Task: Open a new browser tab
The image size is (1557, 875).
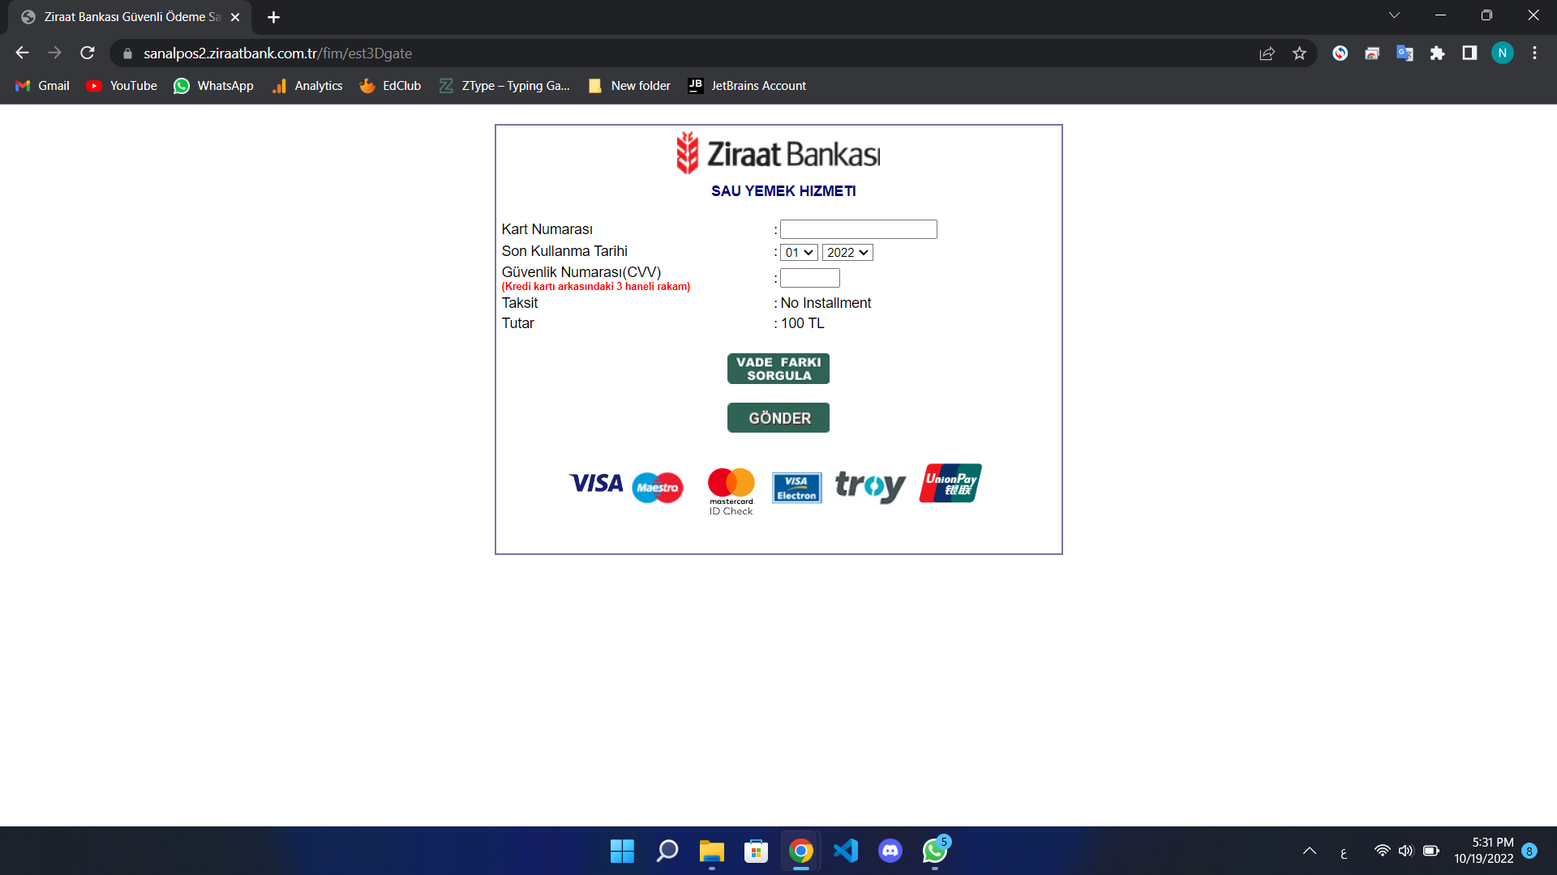Action: pyautogui.click(x=273, y=17)
